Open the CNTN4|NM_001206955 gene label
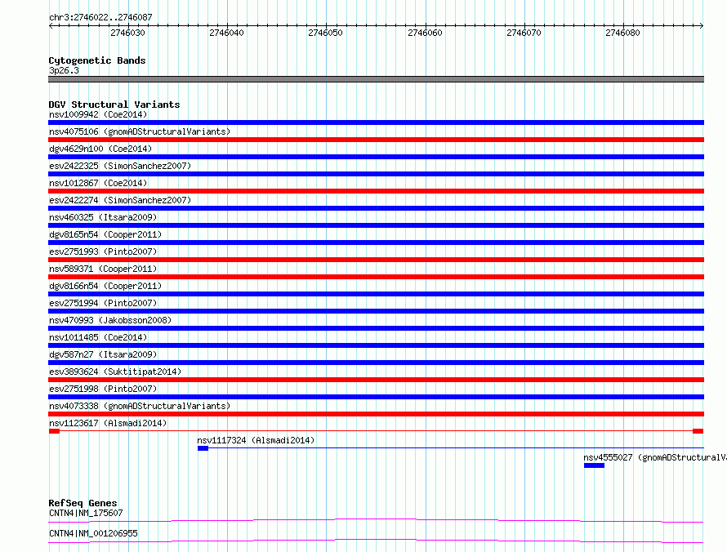Image resolution: width=727 pixels, height=552 pixels. (93, 533)
